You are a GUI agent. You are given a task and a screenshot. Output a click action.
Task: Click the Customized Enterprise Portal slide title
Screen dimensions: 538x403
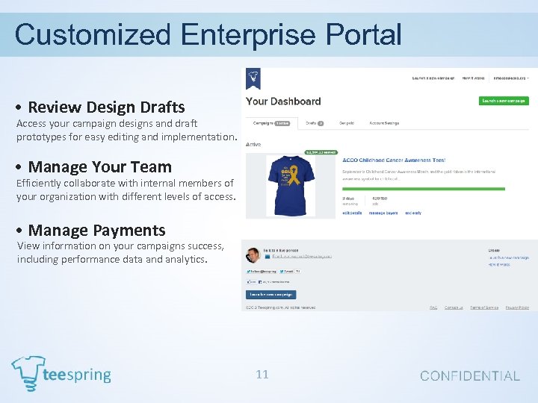coord(208,34)
